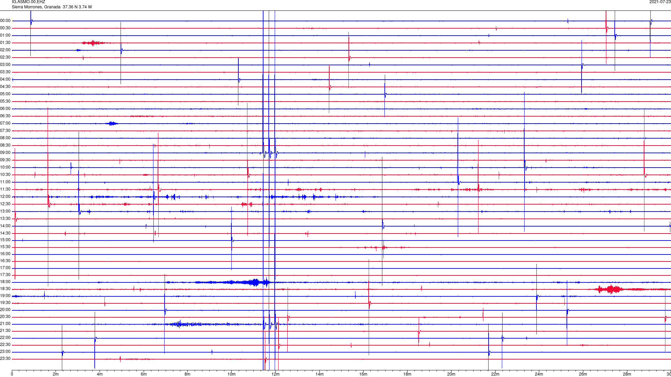Click the 6m tick on time axis
671x377 pixels.
tap(144, 374)
